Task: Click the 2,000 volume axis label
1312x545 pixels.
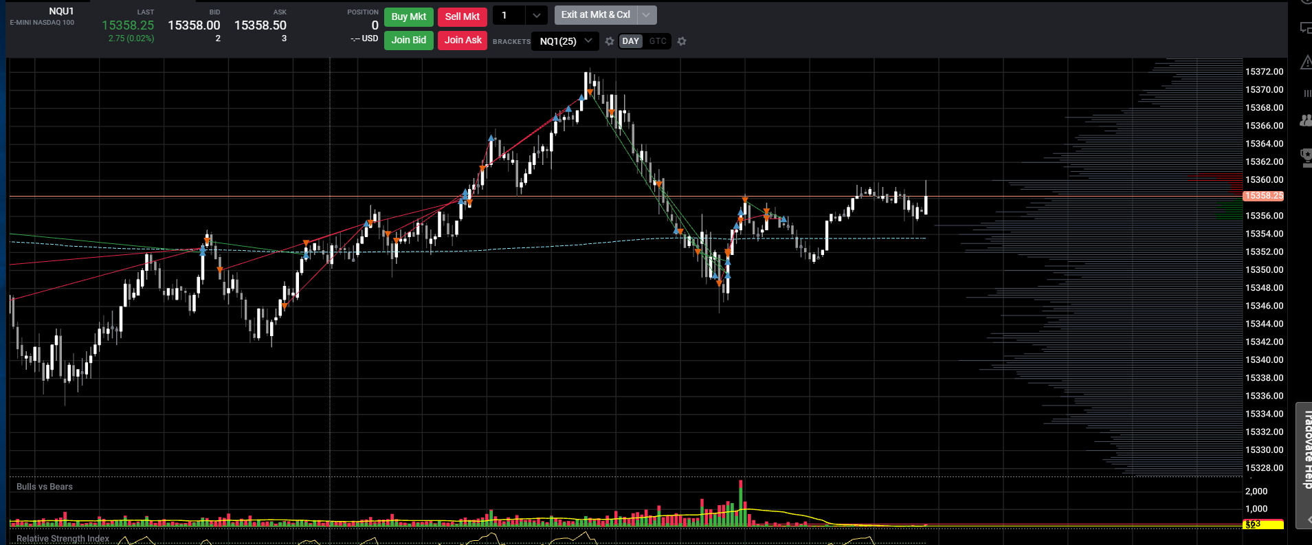Action: (1256, 491)
